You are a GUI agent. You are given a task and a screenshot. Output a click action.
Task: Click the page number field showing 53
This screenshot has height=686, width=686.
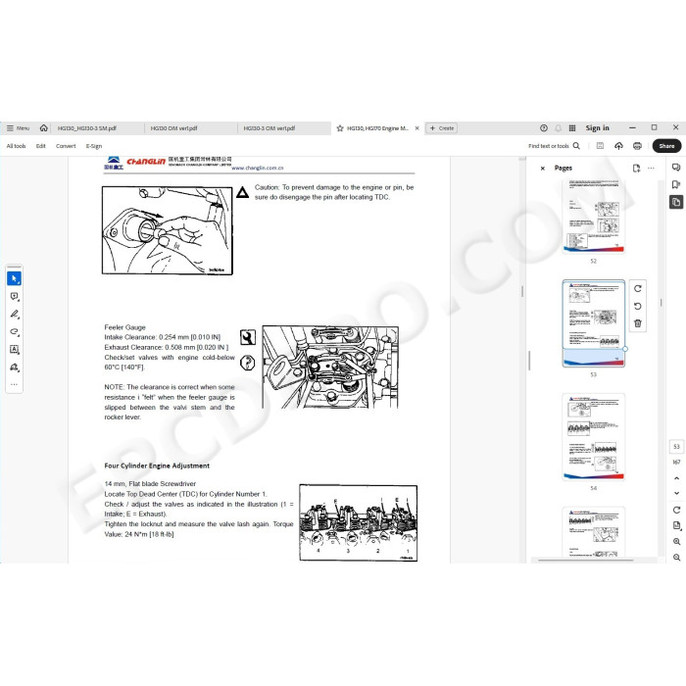coord(676,447)
